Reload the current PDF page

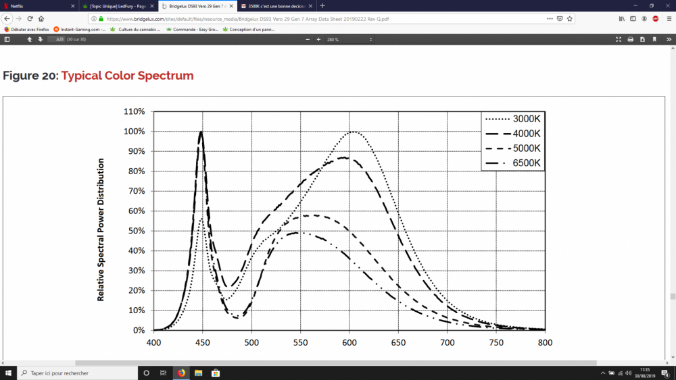click(x=30, y=18)
